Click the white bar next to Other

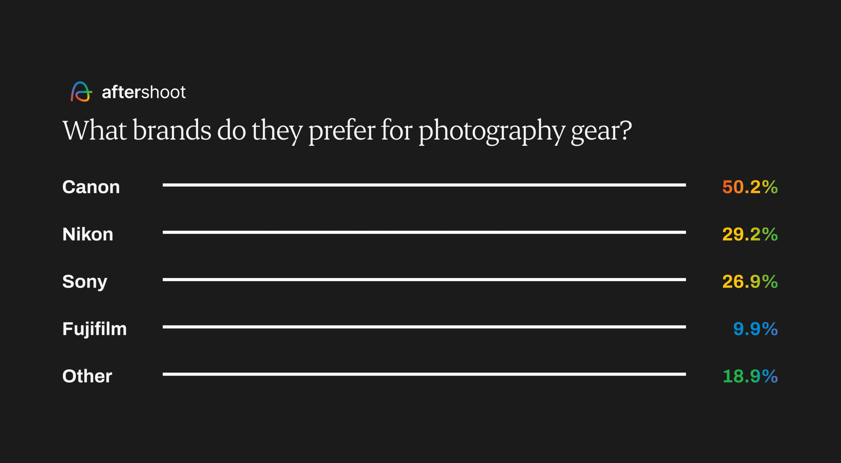tap(424, 374)
